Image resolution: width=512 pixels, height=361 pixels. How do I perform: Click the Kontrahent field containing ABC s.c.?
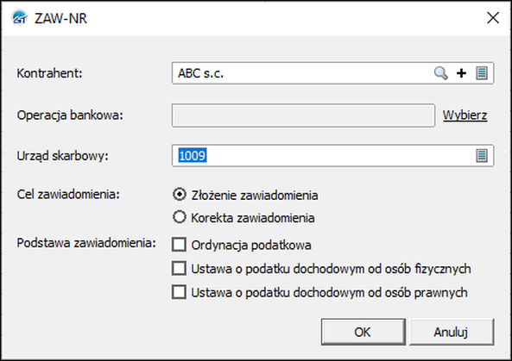tap(332, 73)
